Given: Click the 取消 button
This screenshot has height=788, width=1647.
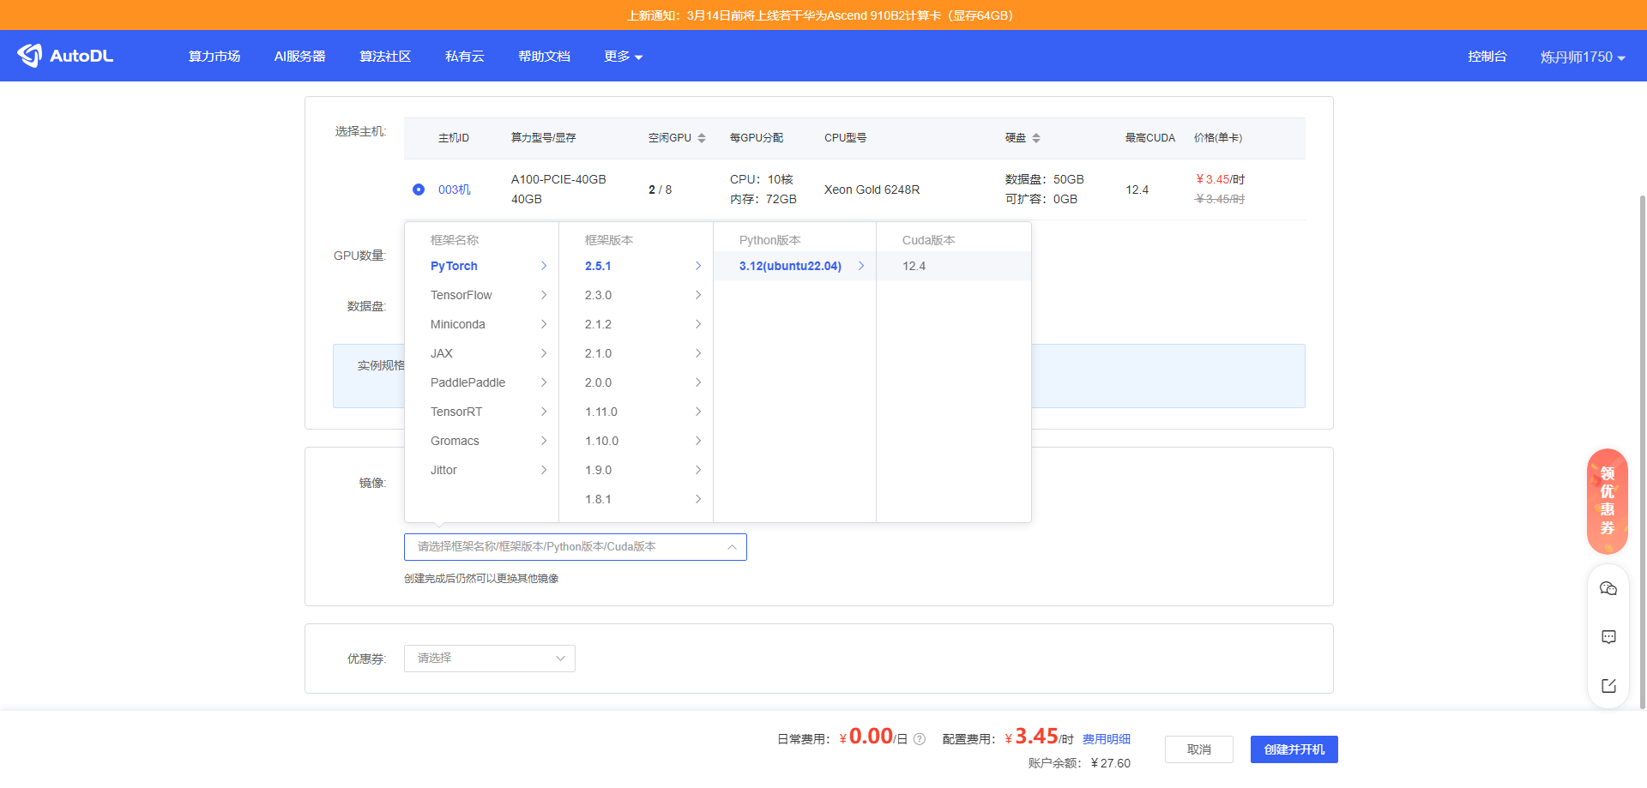Looking at the screenshot, I should tap(1199, 749).
